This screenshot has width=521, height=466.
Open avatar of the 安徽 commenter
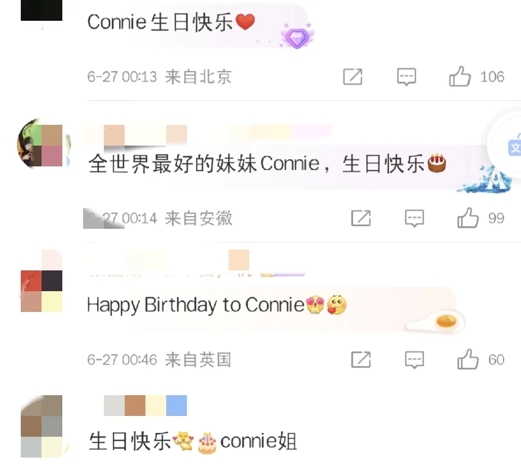(x=43, y=144)
